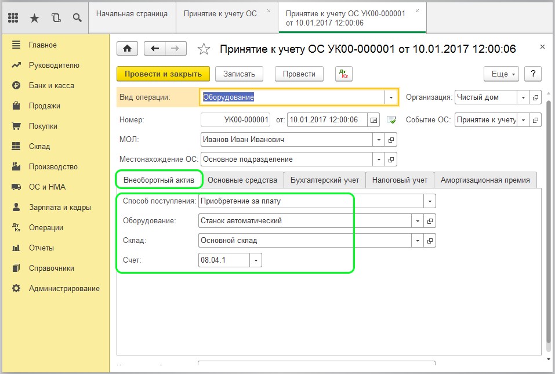Open Событие ОС record with open icon
555x374 pixels.
[x=535, y=120]
